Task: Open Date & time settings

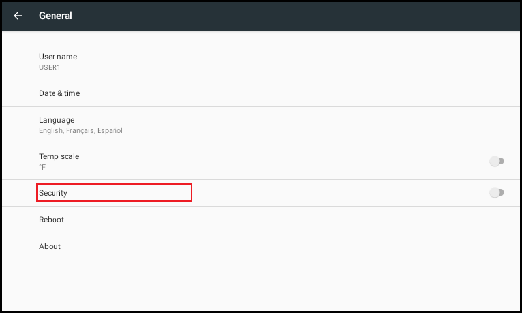Action: click(x=261, y=93)
